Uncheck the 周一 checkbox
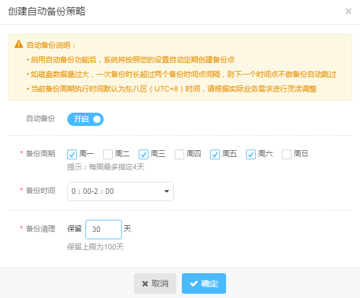 click(72, 154)
